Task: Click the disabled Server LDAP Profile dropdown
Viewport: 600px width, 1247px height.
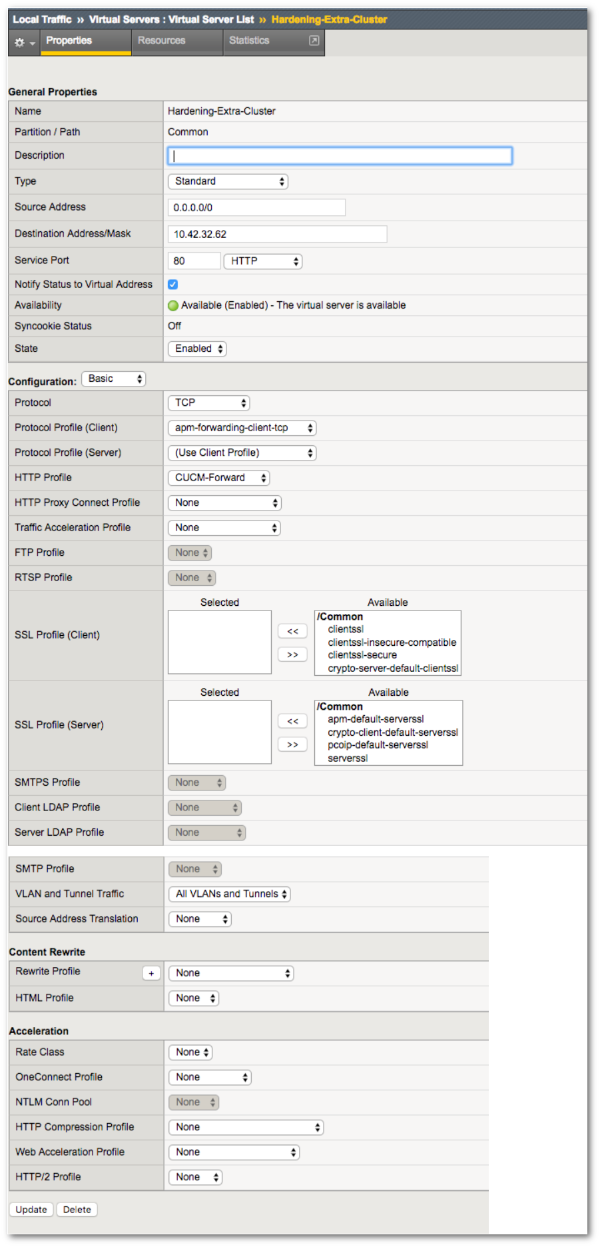Action: 206,832
